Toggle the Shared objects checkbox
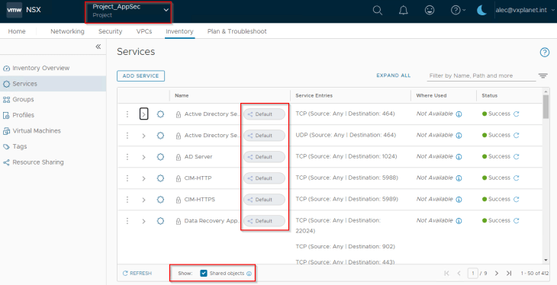This screenshot has width=557, height=285. click(204, 274)
